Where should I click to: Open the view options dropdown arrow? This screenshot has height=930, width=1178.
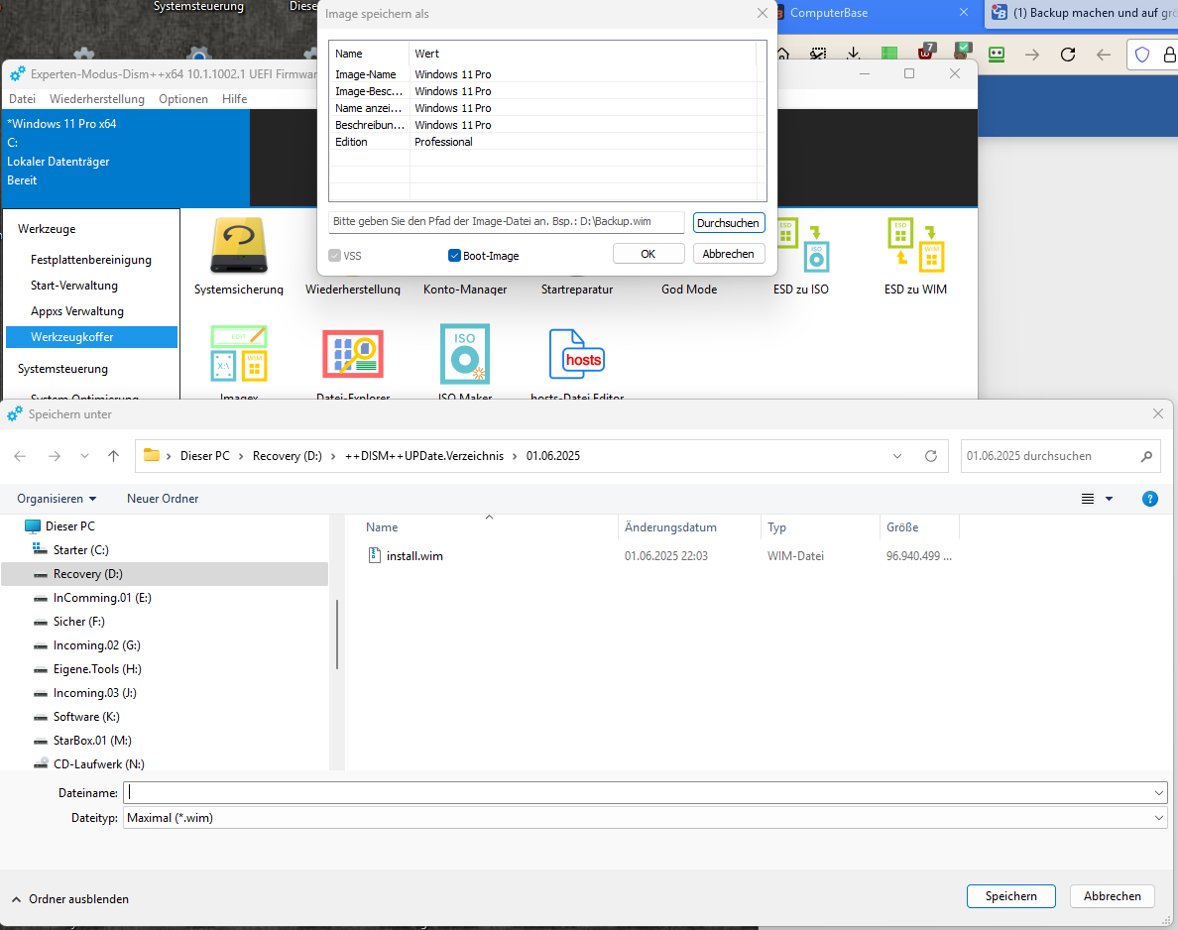coord(1109,499)
